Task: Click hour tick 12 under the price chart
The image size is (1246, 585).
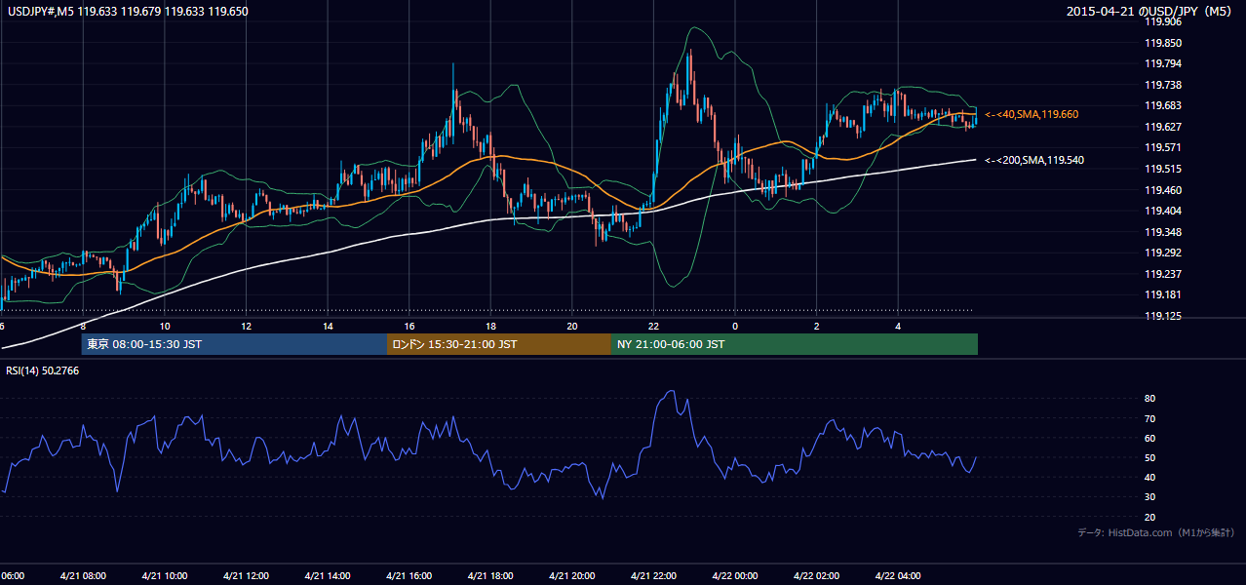Action: (247, 326)
